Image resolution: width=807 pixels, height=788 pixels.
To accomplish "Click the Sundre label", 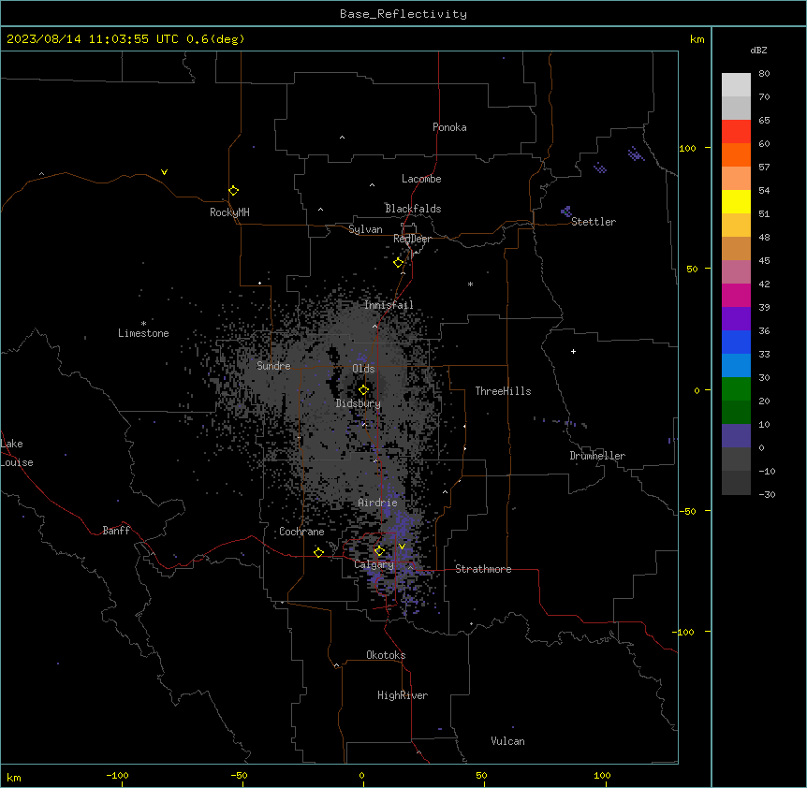I will (273, 366).
